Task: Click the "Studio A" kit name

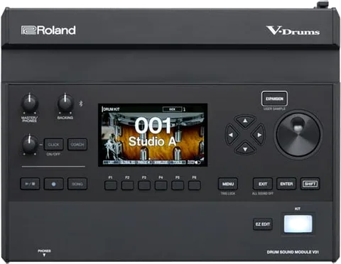Action: click(153, 141)
